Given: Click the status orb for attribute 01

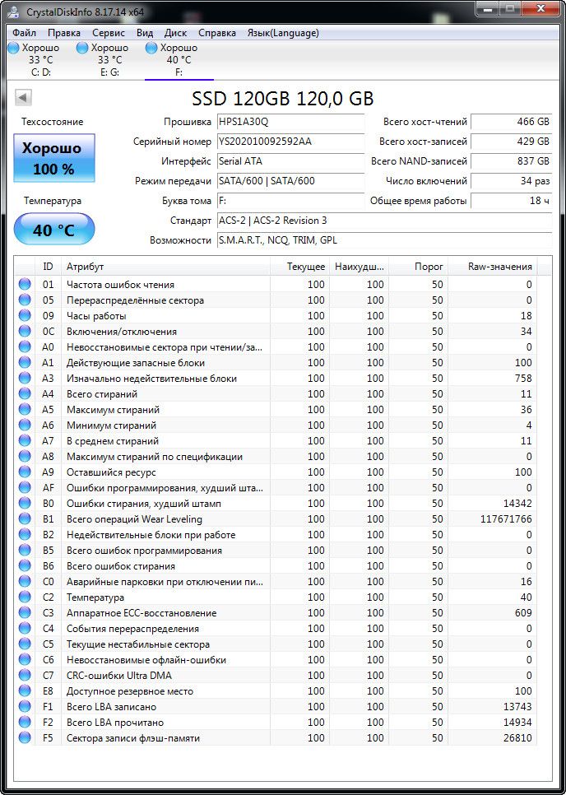Looking at the screenshot, I should point(25,285).
